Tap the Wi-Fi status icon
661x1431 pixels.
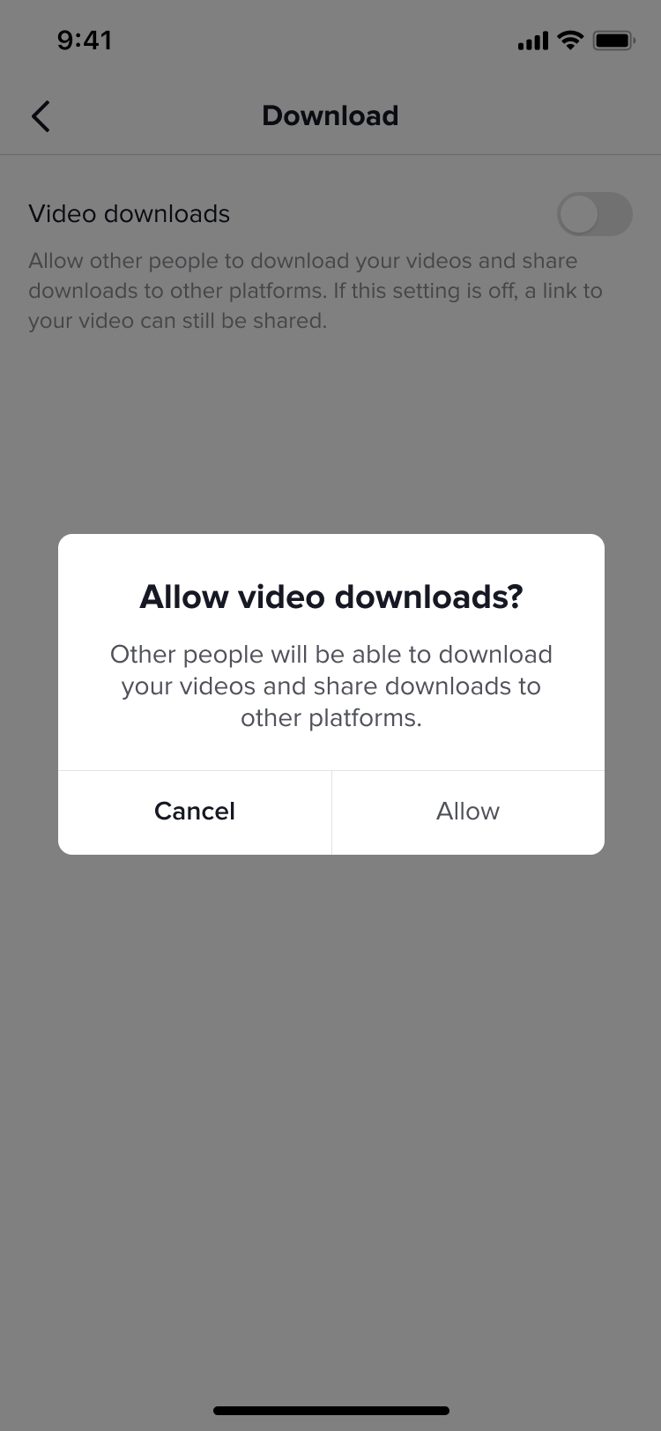click(x=571, y=41)
